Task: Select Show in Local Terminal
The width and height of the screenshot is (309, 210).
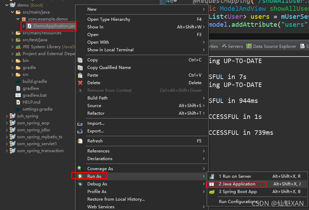Action: [142, 50]
